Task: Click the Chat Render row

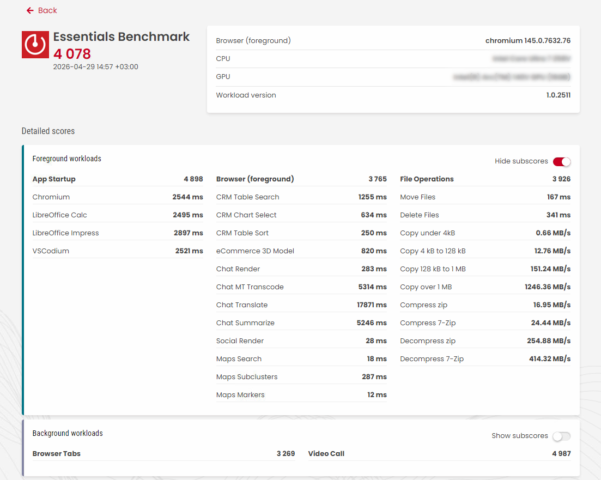Action: click(301, 269)
